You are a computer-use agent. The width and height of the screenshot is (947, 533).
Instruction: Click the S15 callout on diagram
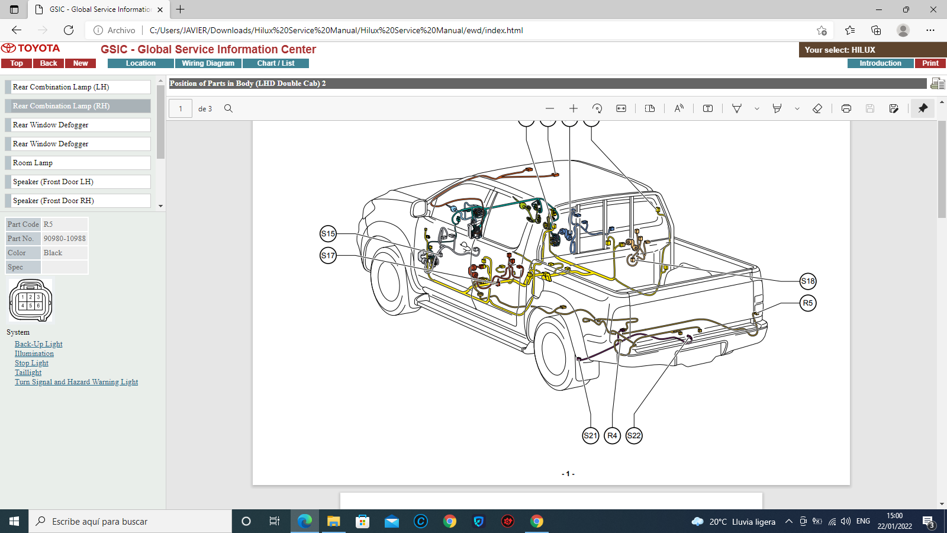(328, 233)
